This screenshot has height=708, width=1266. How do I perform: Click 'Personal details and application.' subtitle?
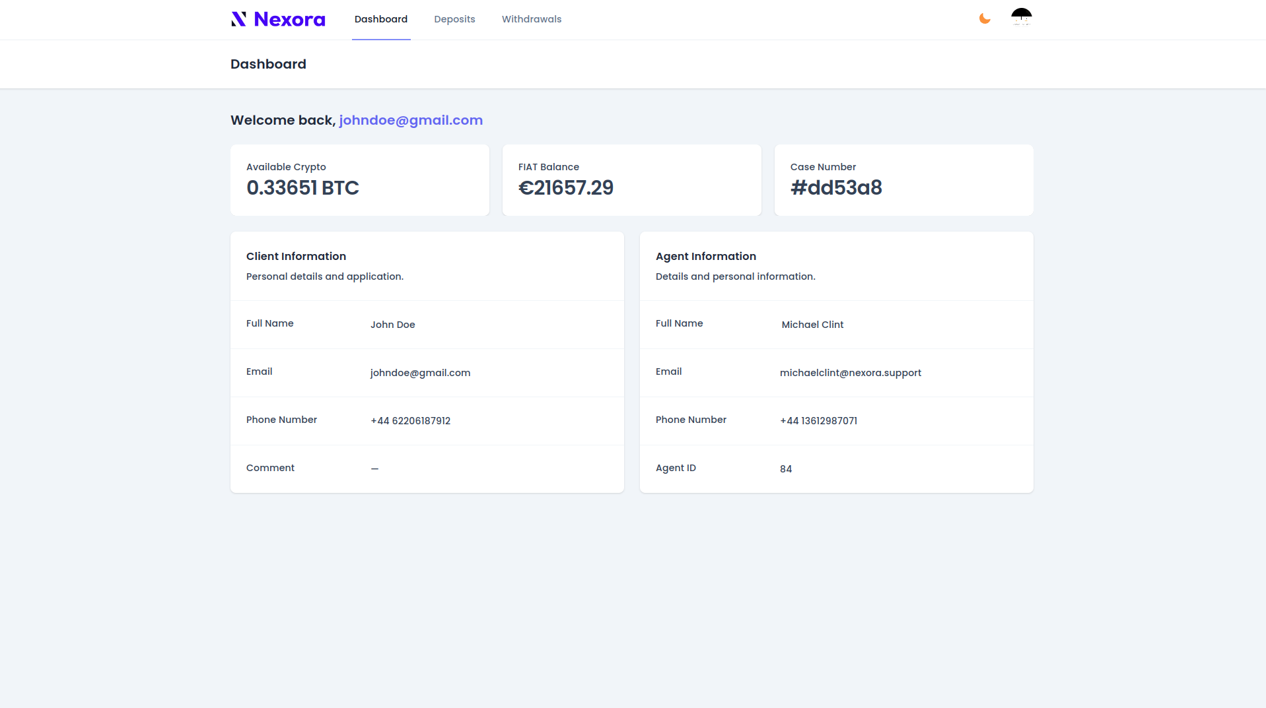coord(325,276)
